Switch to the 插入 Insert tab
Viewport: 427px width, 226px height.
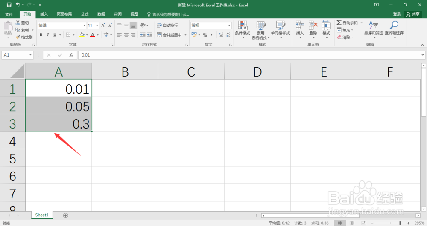tap(44, 14)
